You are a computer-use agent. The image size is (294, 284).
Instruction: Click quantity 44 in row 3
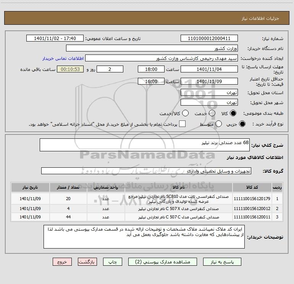(x=68, y=217)
